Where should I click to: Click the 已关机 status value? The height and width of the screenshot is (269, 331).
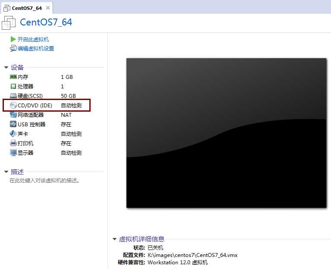(155, 248)
